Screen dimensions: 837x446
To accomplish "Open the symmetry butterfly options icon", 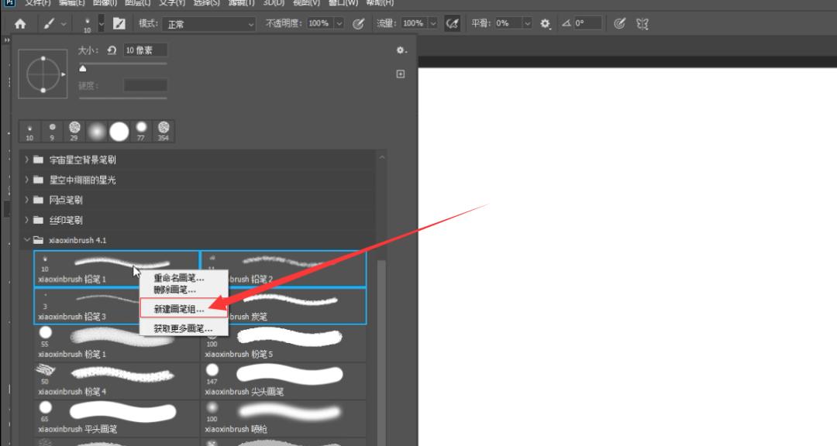I will click(x=642, y=24).
